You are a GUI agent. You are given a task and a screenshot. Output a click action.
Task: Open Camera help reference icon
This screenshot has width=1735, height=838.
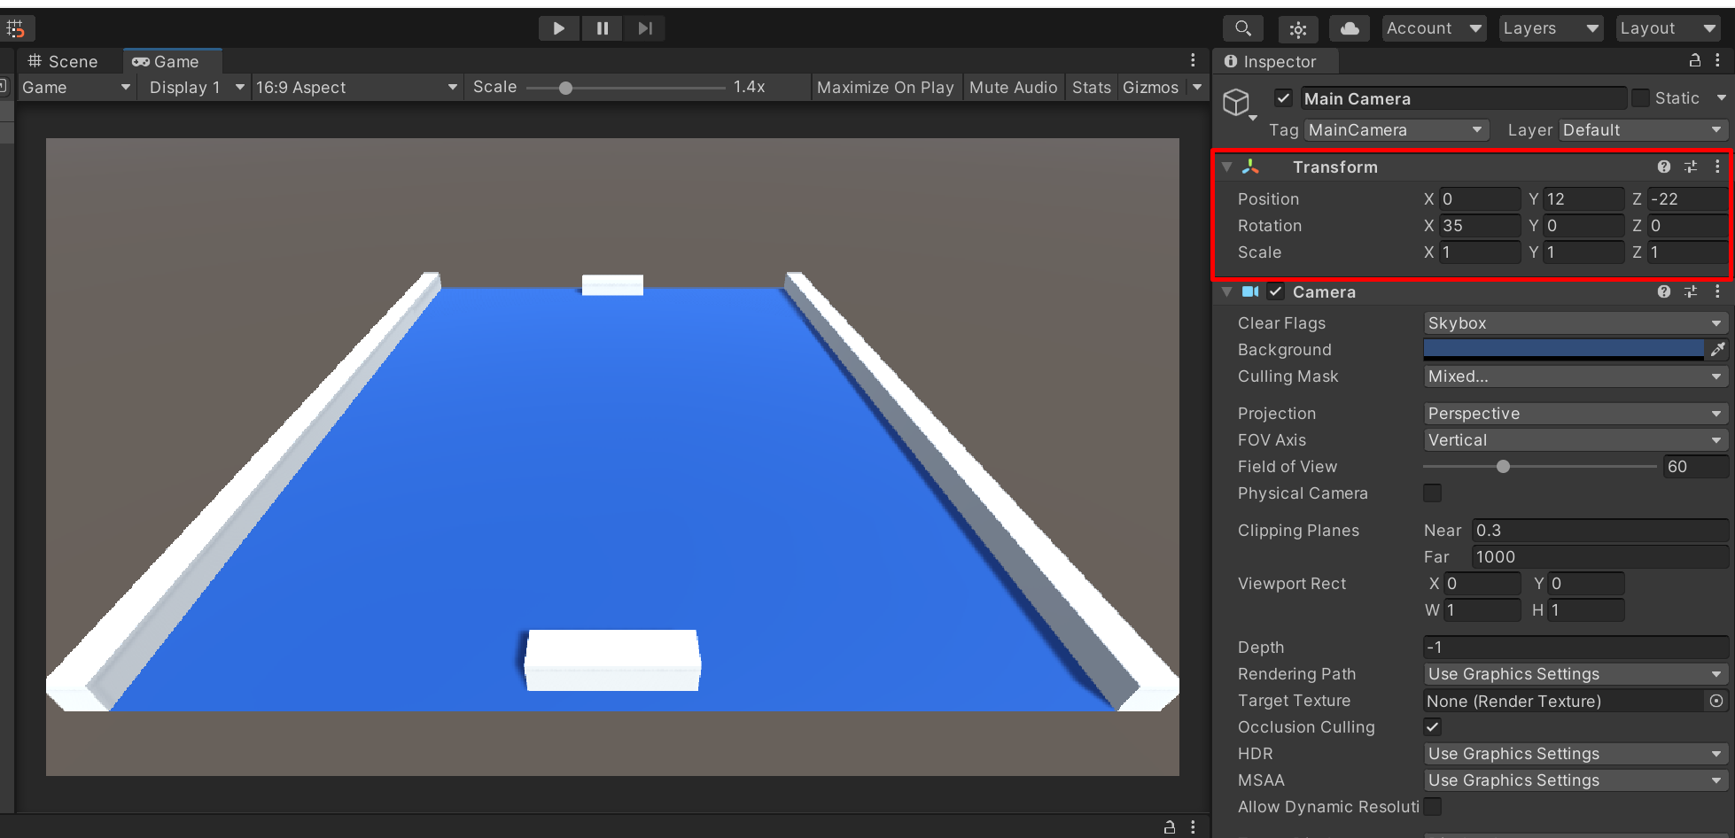1664,291
